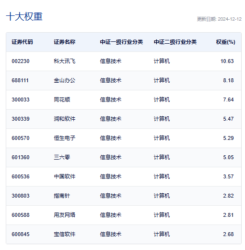Screen dimensions: 245x250
Task: Click the 权重(%) column header
Action: [225, 42]
